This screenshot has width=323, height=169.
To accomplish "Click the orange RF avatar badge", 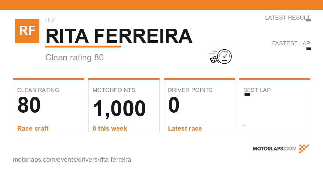I will pos(27,31).
